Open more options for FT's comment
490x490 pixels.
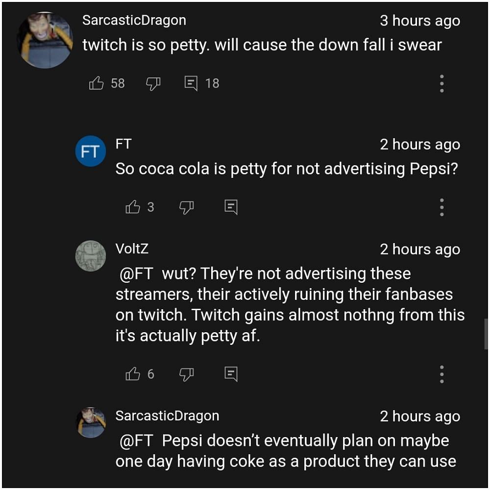(441, 208)
